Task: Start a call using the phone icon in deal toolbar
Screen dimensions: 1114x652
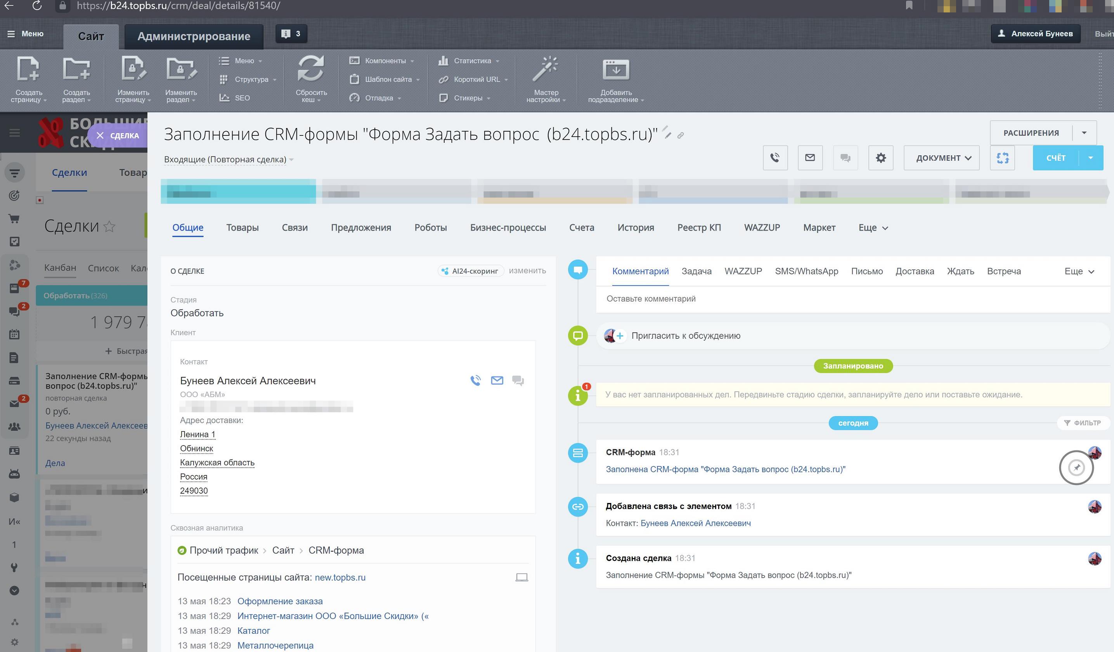Action: (775, 158)
